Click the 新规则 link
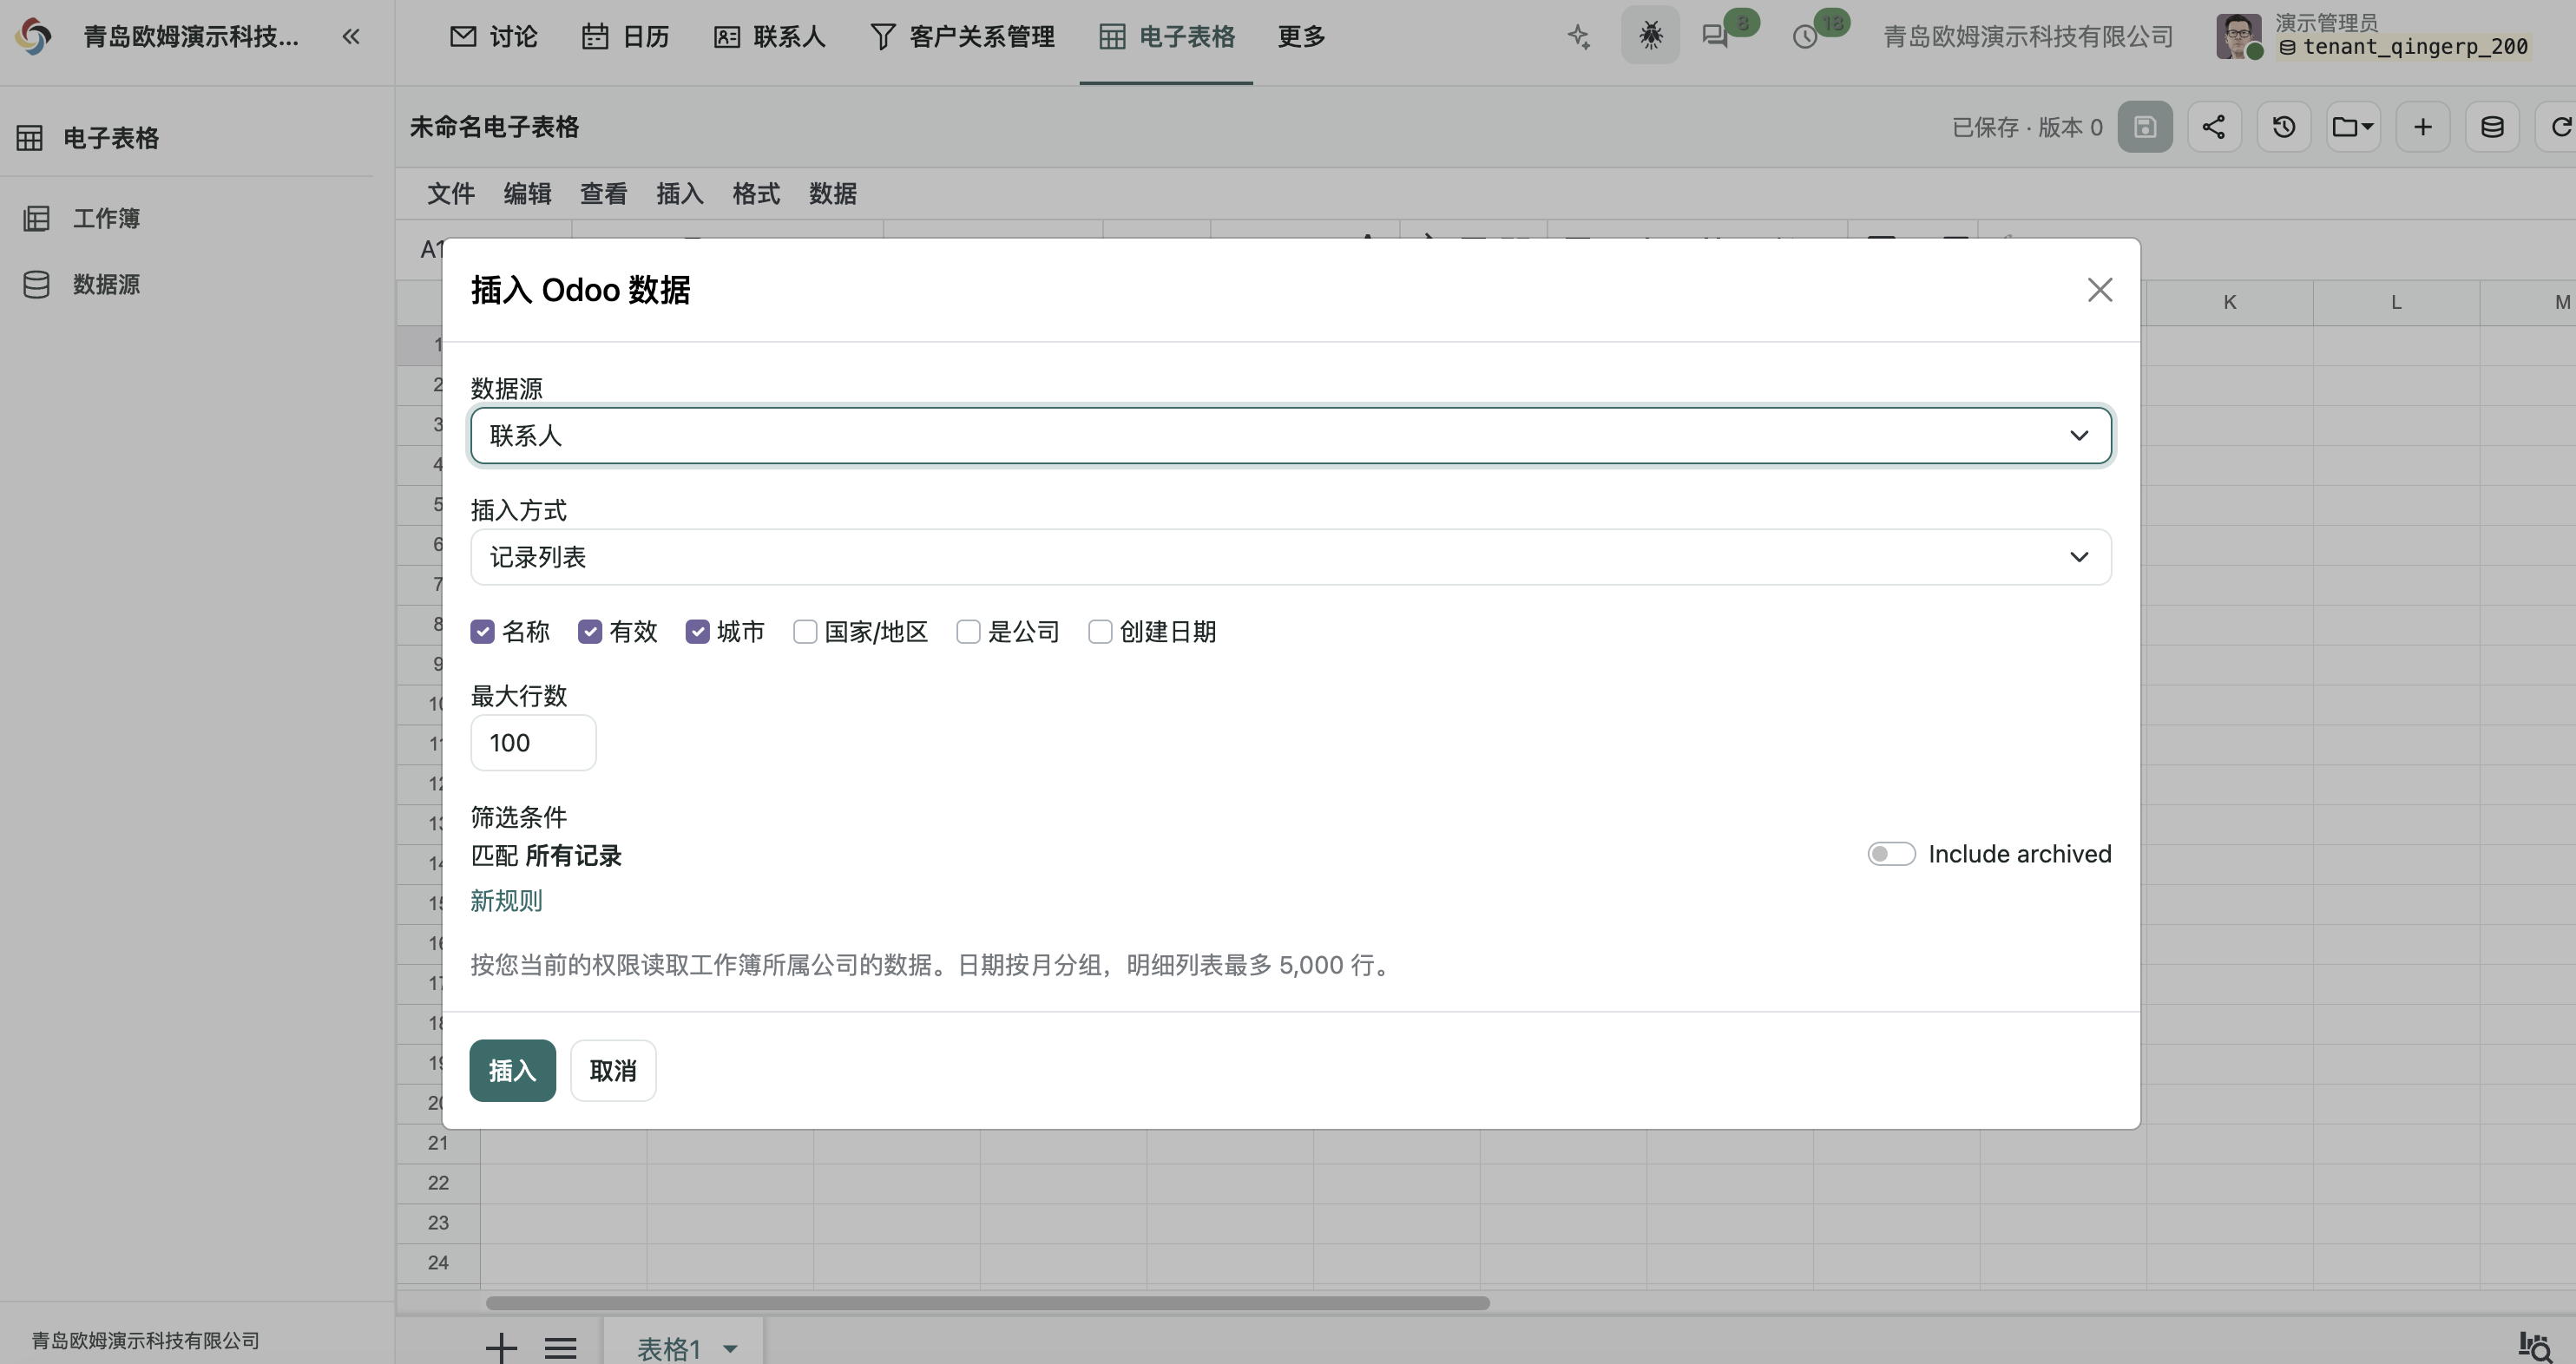2576x1364 pixels. click(506, 901)
